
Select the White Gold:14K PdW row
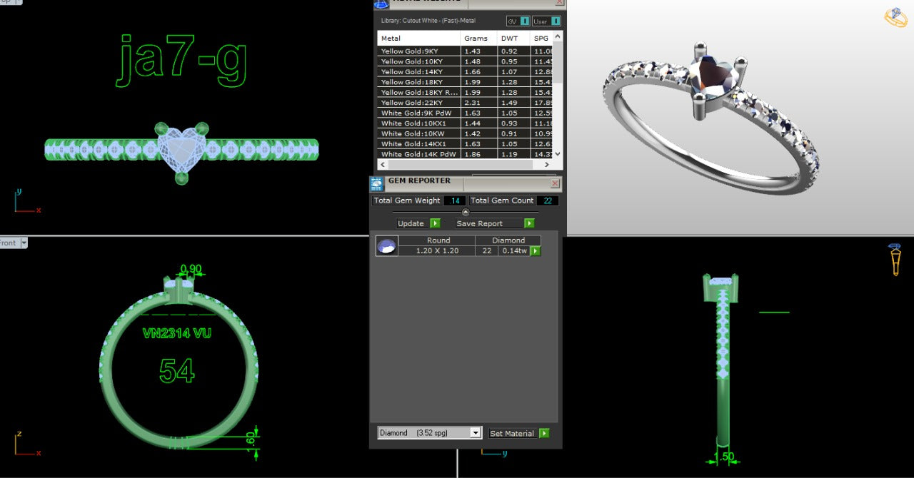(x=466, y=154)
